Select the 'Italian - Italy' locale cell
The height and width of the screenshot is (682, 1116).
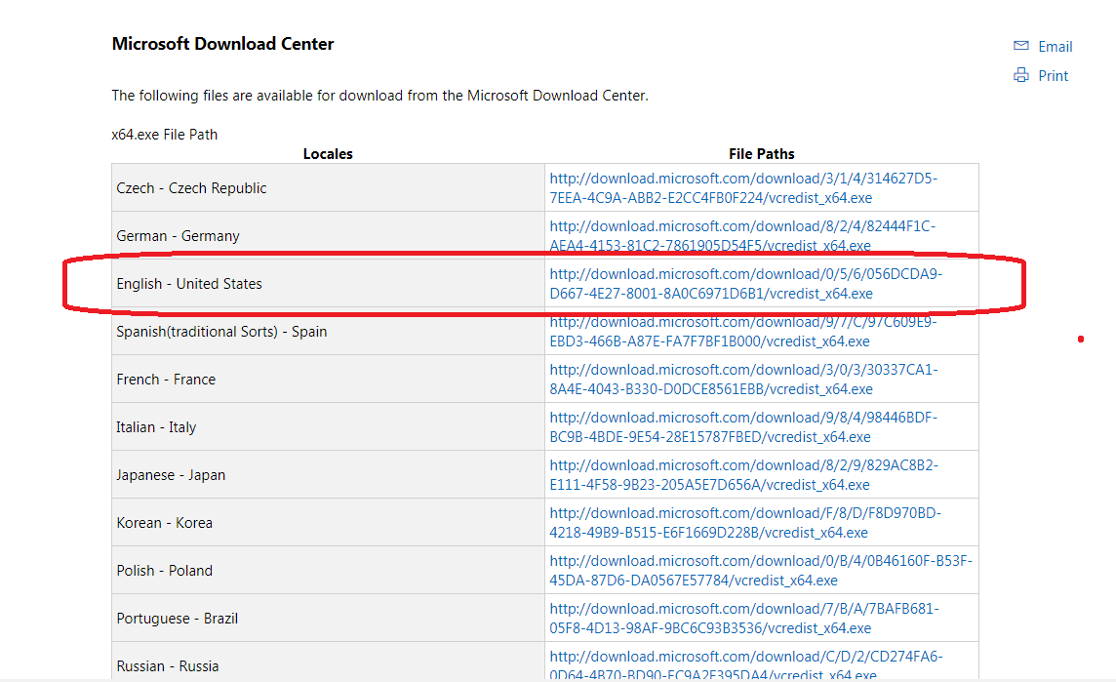click(328, 426)
